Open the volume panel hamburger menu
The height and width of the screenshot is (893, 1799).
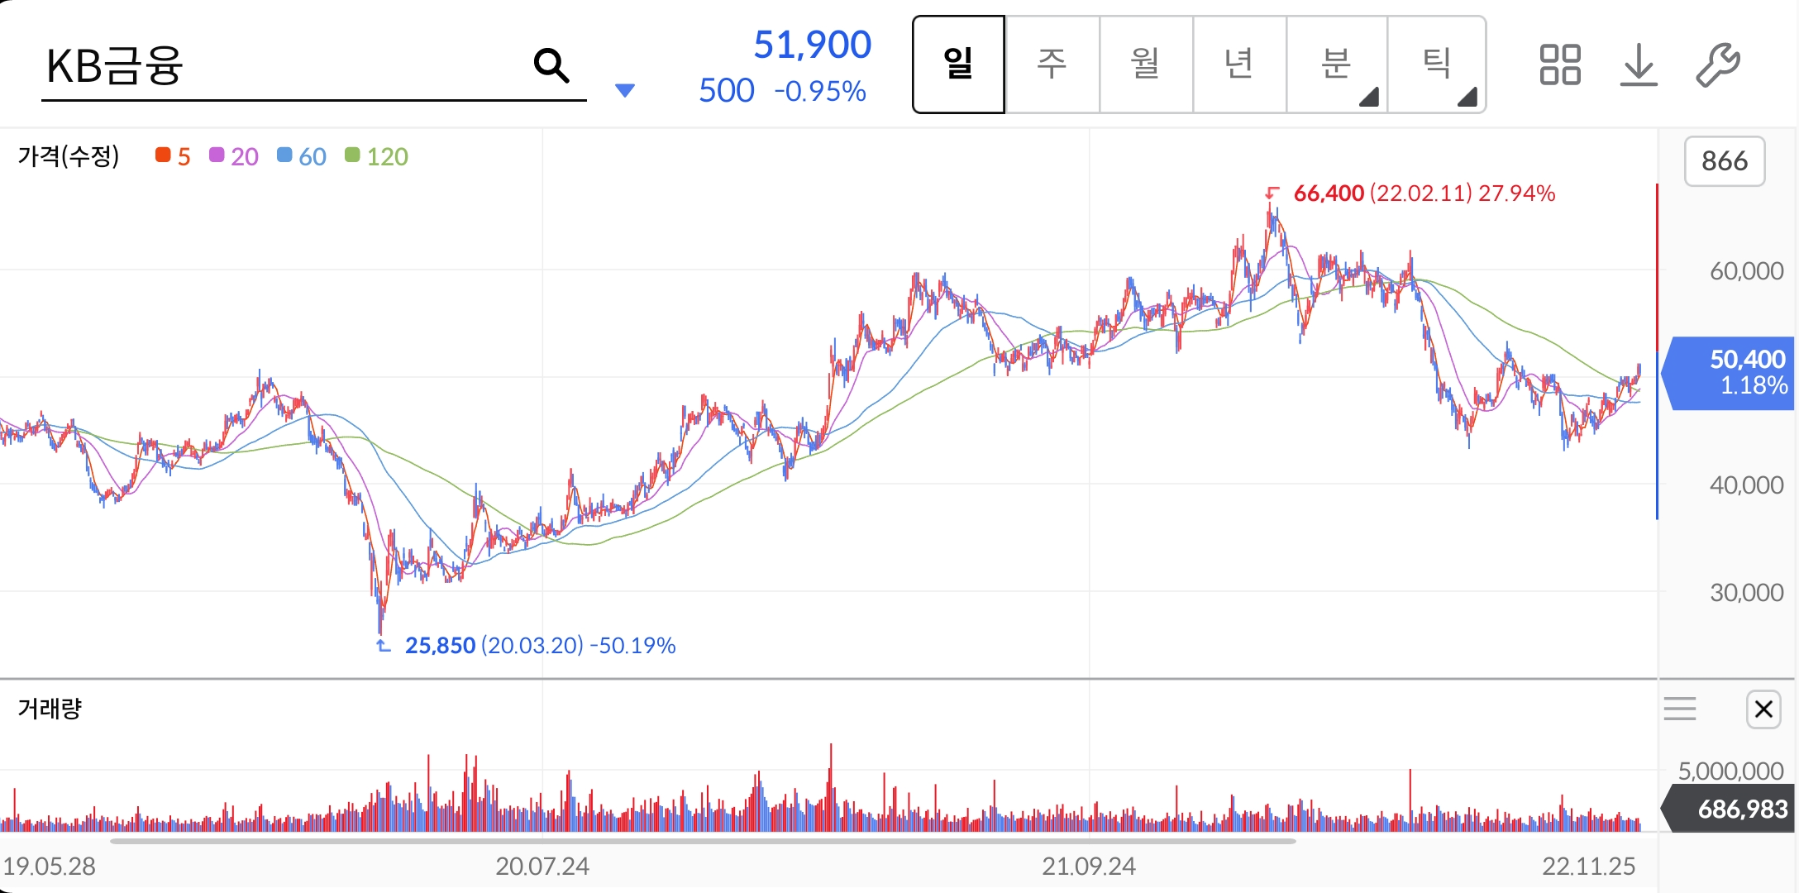coord(1679,709)
